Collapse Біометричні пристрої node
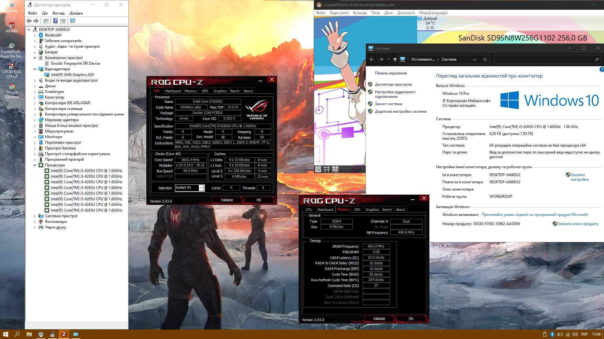Image resolution: width=604 pixels, height=339 pixels. click(x=35, y=58)
